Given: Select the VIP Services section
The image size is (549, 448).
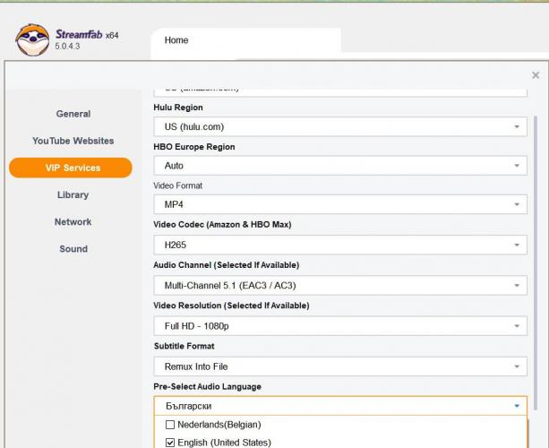Looking at the screenshot, I should (71, 168).
